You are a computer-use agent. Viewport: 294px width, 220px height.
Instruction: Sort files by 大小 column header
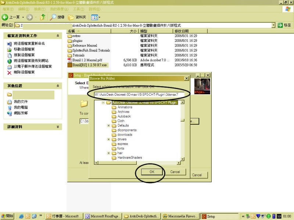[125, 31]
